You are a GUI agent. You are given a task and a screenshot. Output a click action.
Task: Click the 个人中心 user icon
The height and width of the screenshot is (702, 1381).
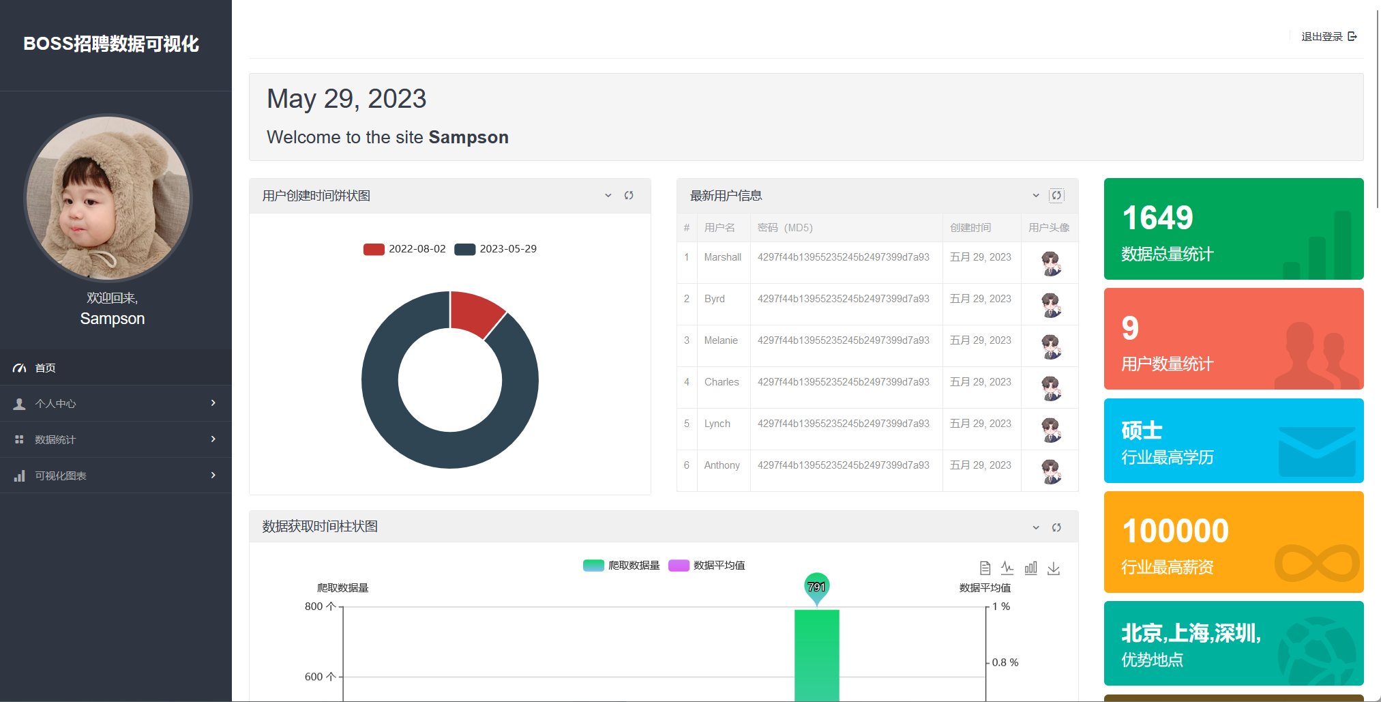click(20, 404)
